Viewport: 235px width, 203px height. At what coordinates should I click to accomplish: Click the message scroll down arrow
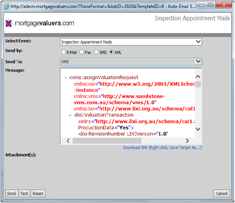point(198,129)
